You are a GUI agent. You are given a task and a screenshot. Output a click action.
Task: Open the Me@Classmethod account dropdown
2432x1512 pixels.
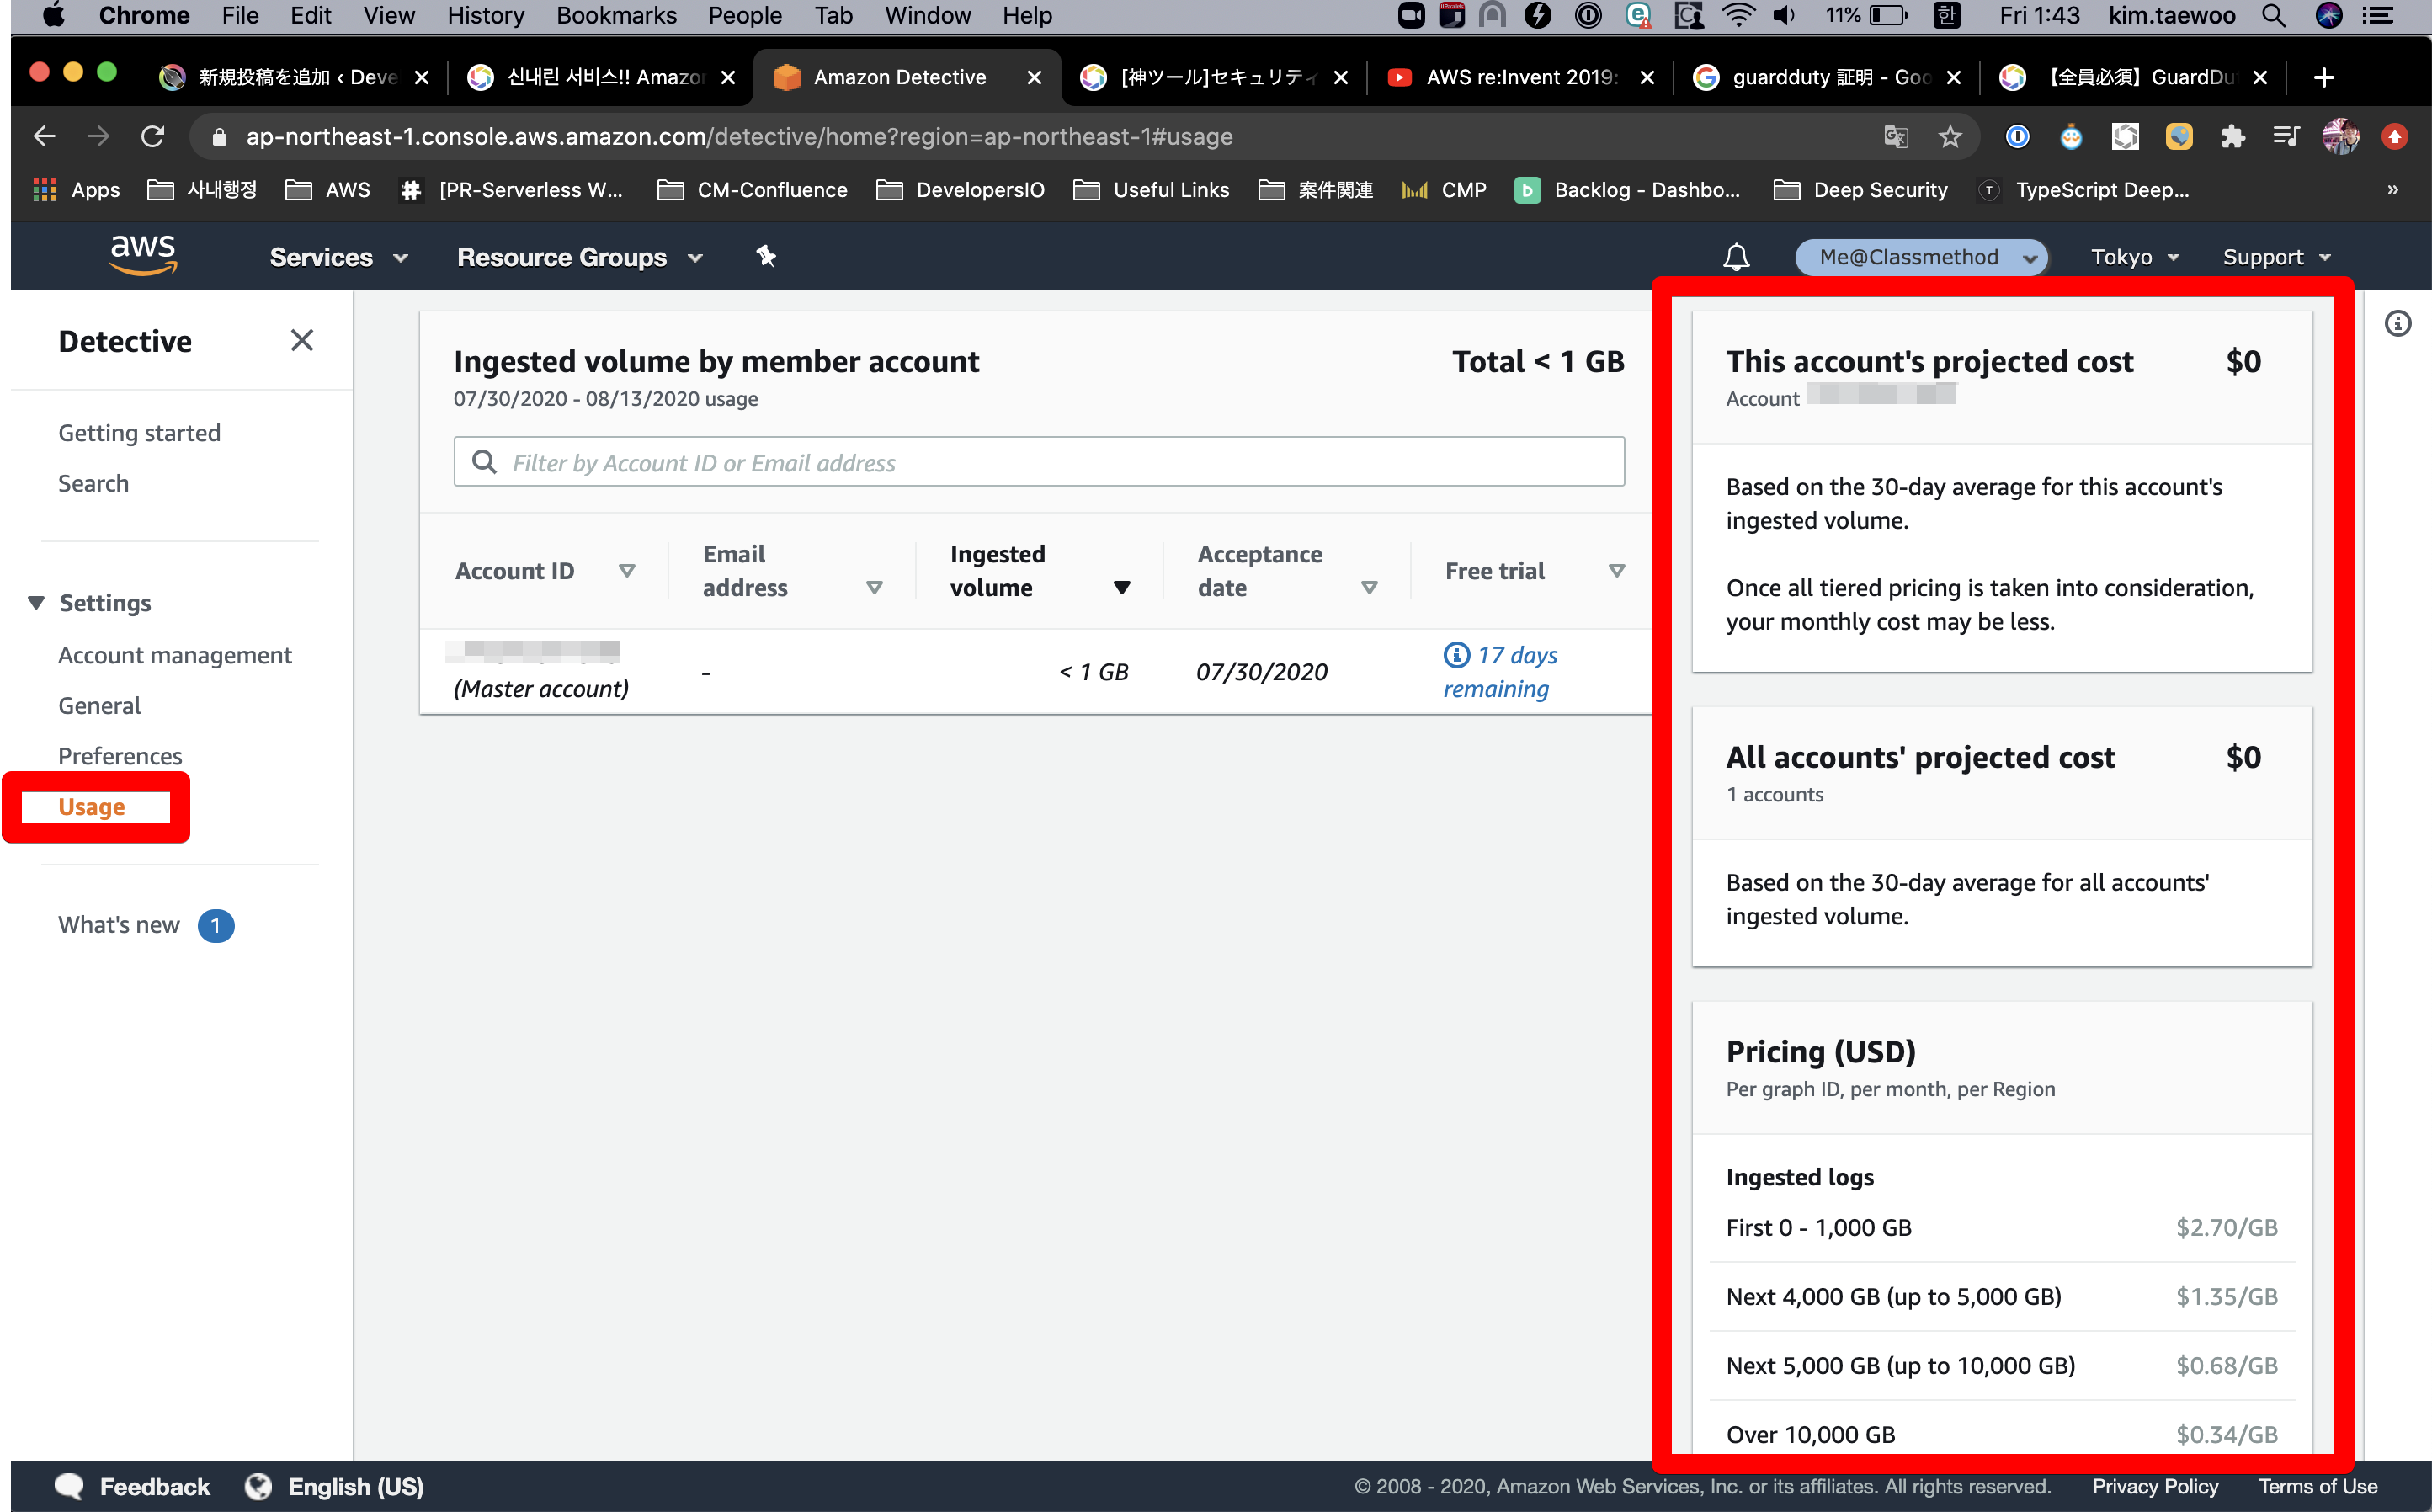pos(1921,257)
